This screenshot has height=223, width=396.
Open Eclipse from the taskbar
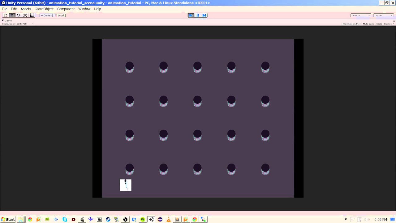pos(160,219)
